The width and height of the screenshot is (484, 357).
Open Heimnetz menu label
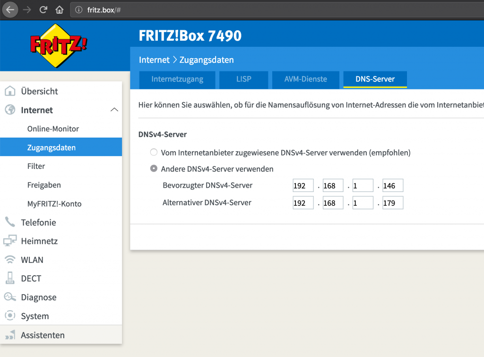39,241
